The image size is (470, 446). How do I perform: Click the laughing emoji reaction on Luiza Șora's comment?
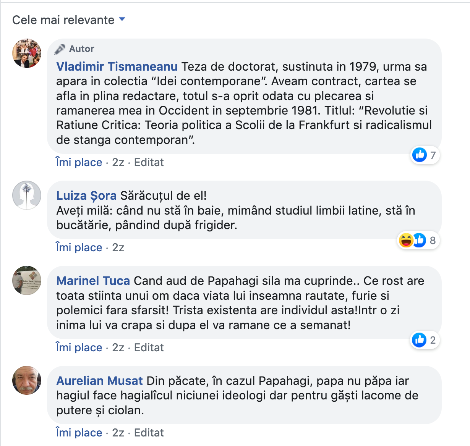(x=406, y=240)
